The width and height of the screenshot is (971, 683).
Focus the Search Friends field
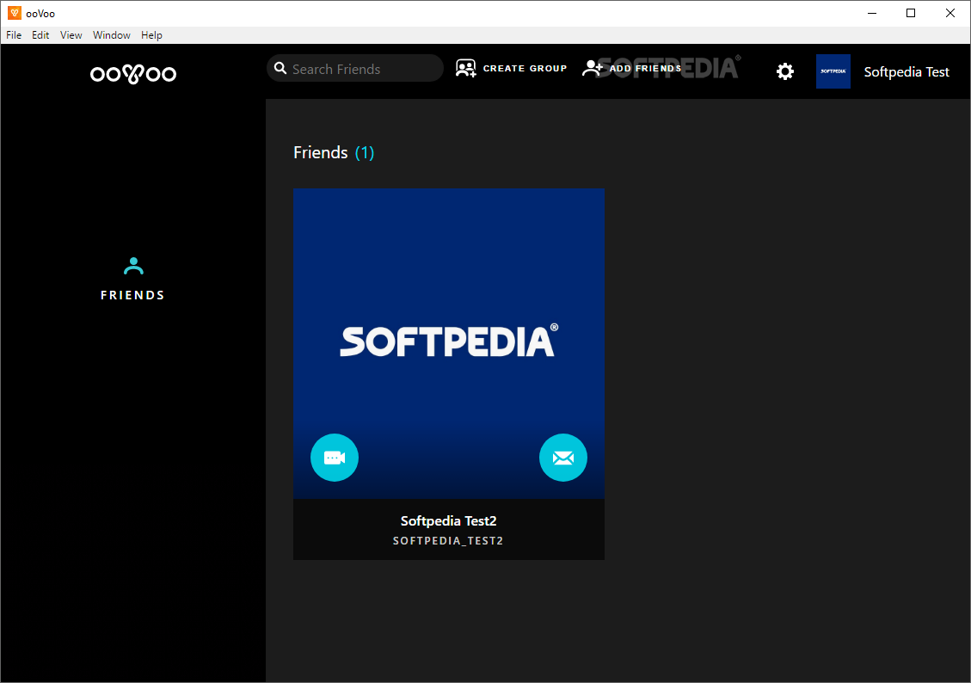point(355,68)
